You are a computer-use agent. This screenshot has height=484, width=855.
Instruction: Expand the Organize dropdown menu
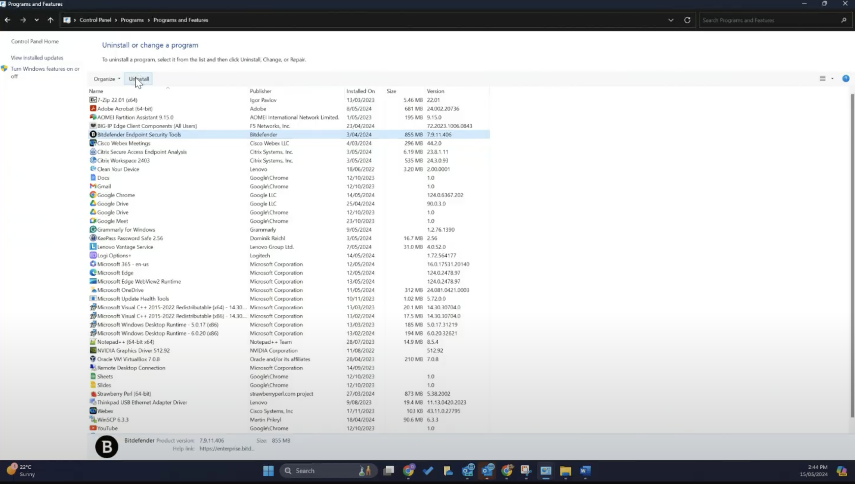[107, 79]
